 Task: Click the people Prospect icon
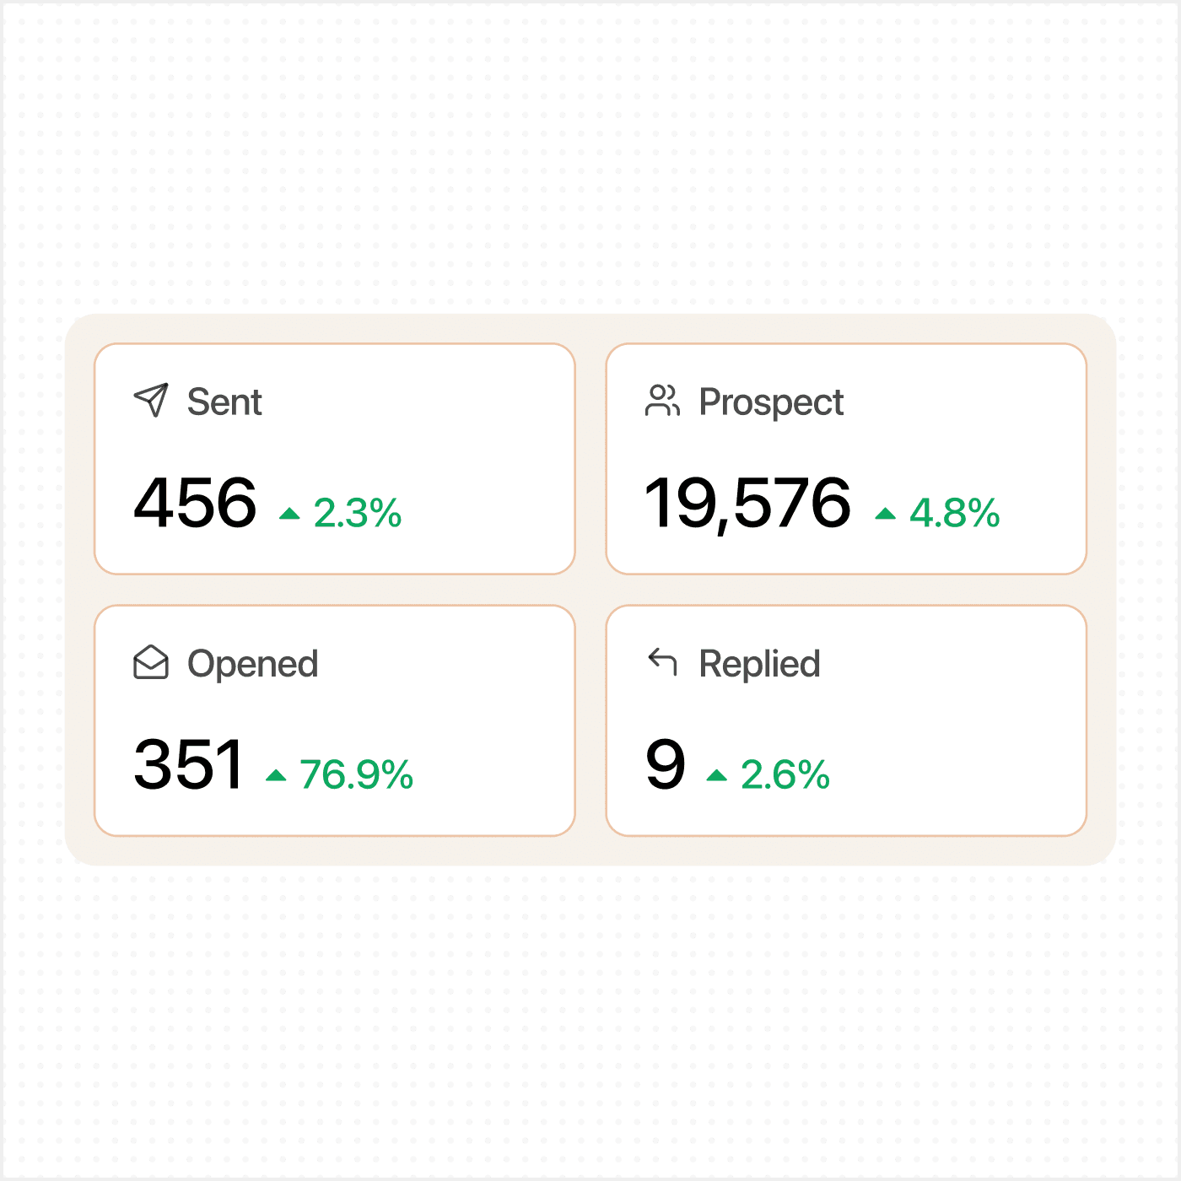(x=662, y=401)
